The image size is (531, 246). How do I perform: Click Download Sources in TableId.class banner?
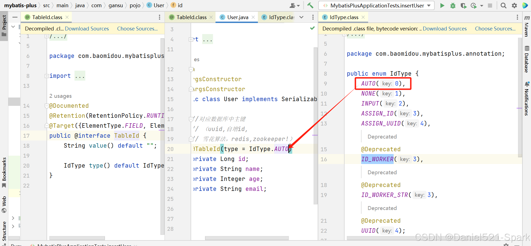87,29
